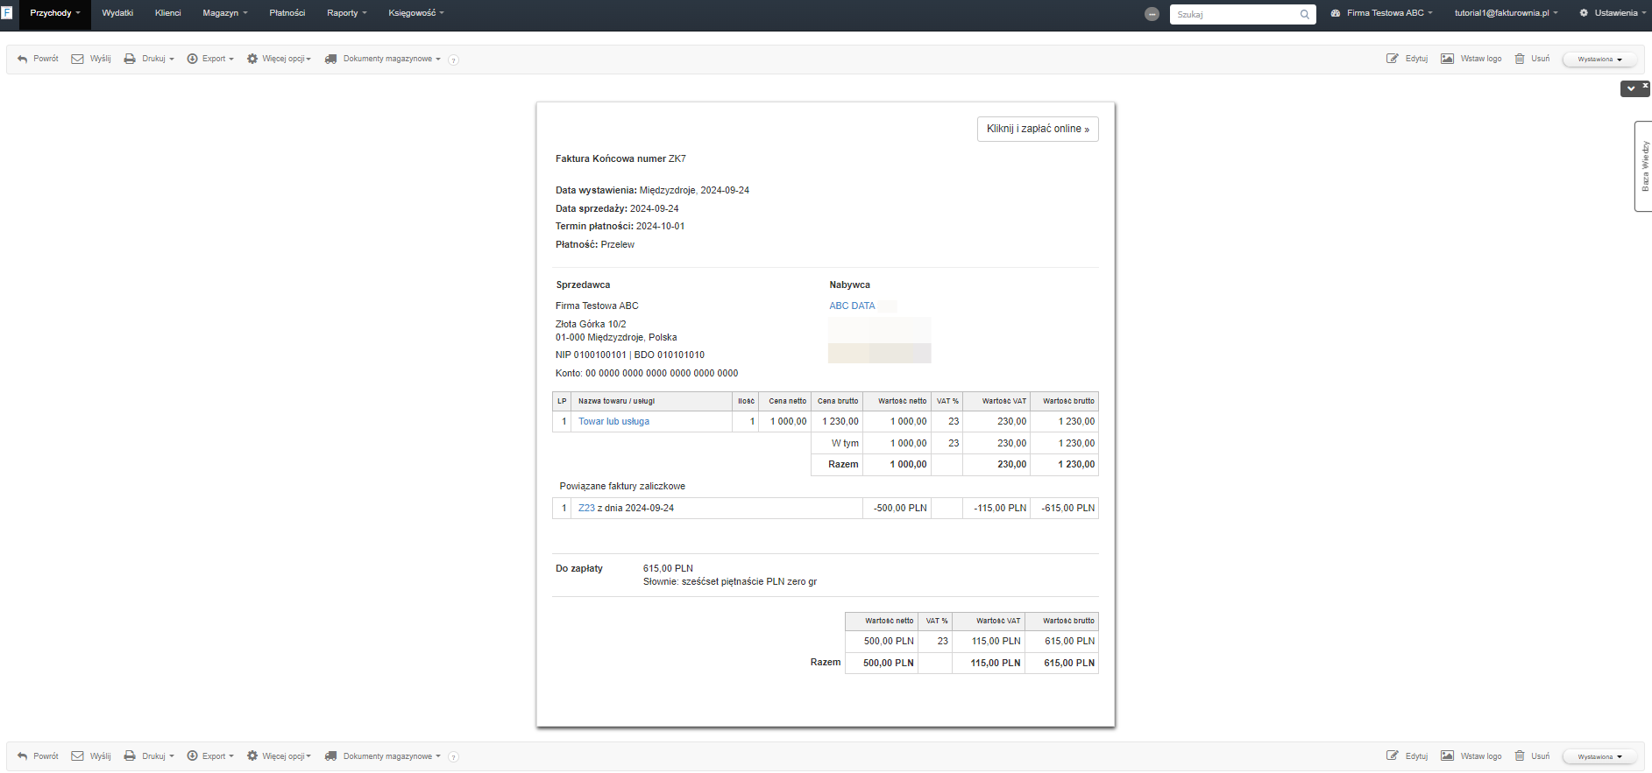This screenshot has width=1652, height=773.
Task: Open Export dropdown in top toolbar
Action: tap(210, 59)
